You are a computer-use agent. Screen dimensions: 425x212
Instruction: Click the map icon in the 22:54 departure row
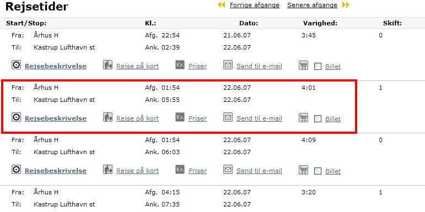(108, 65)
